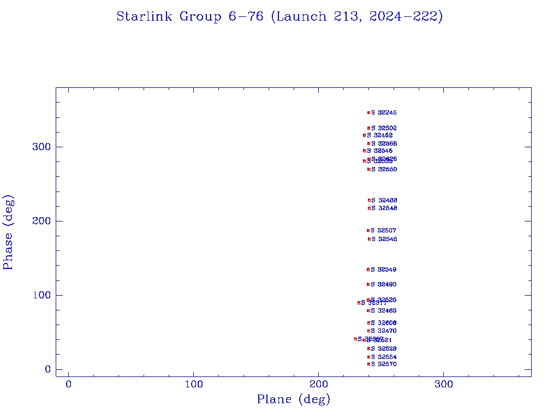Select the S 32463 satellite label
This screenshot has height=419, width=559.
coord(383,310)
